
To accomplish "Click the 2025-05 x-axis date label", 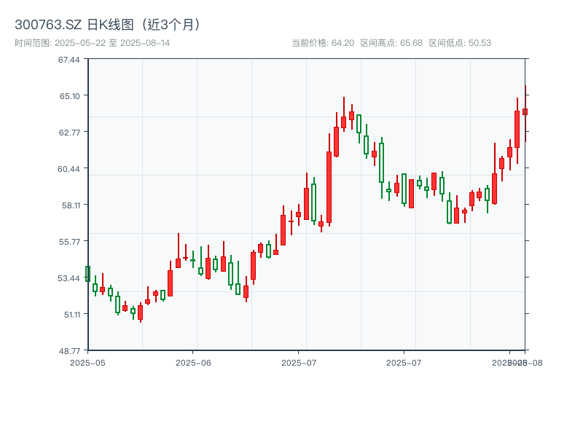I will 87,362.
